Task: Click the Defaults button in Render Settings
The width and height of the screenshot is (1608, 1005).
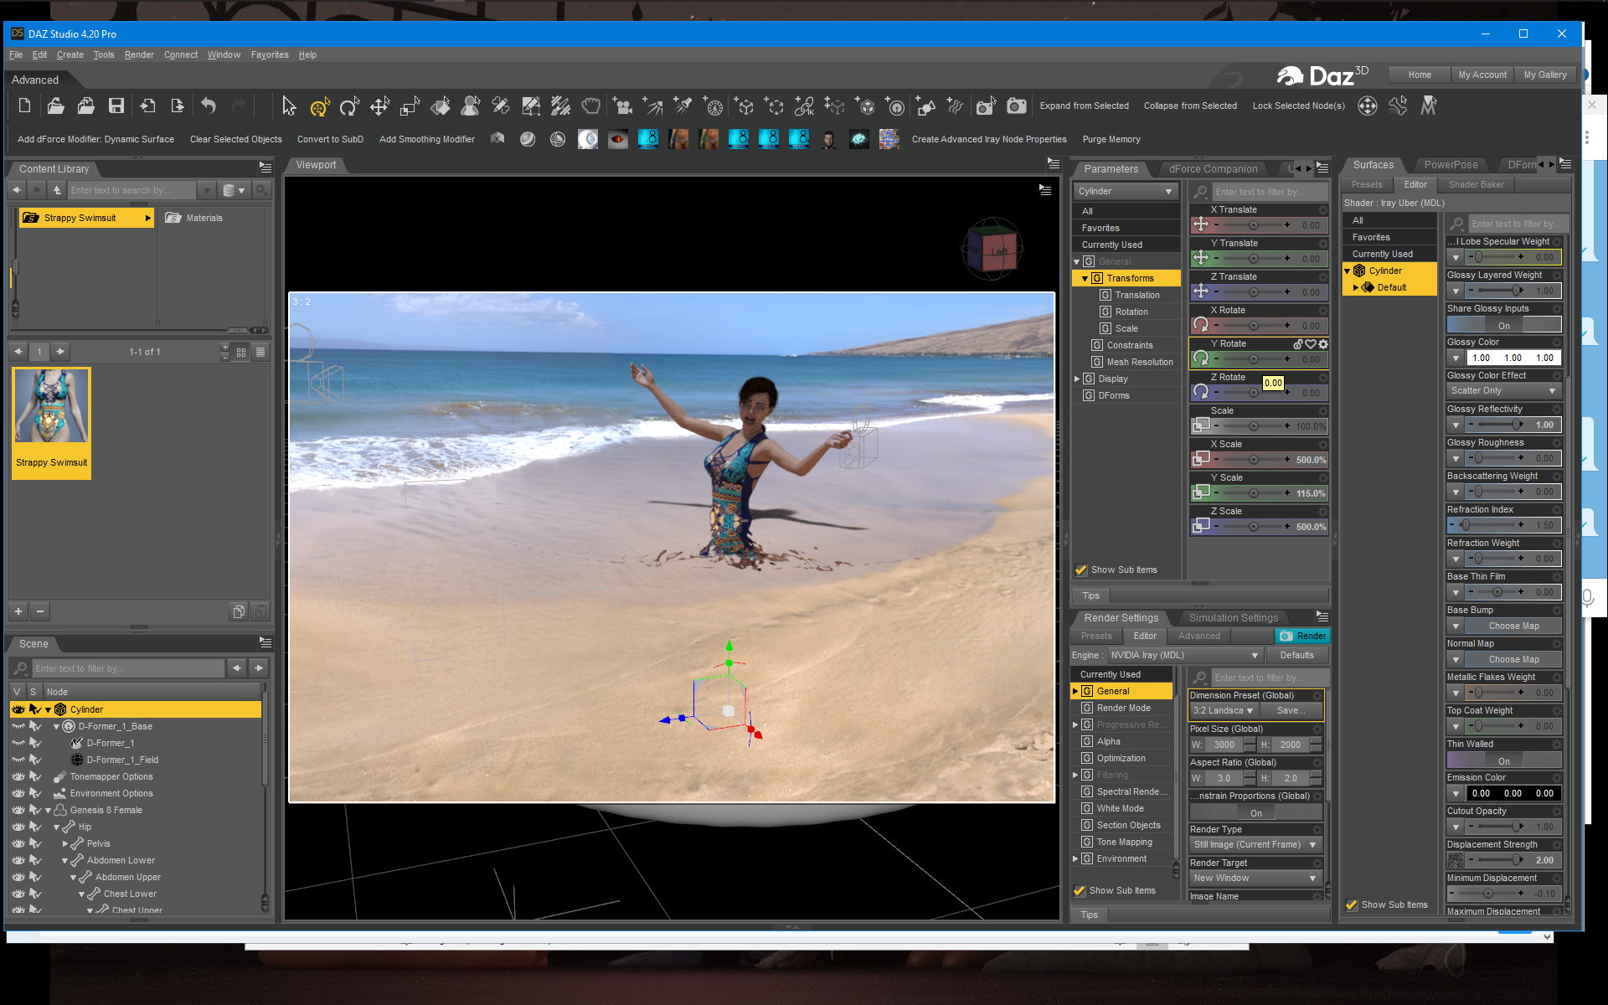Action: 1296,655
